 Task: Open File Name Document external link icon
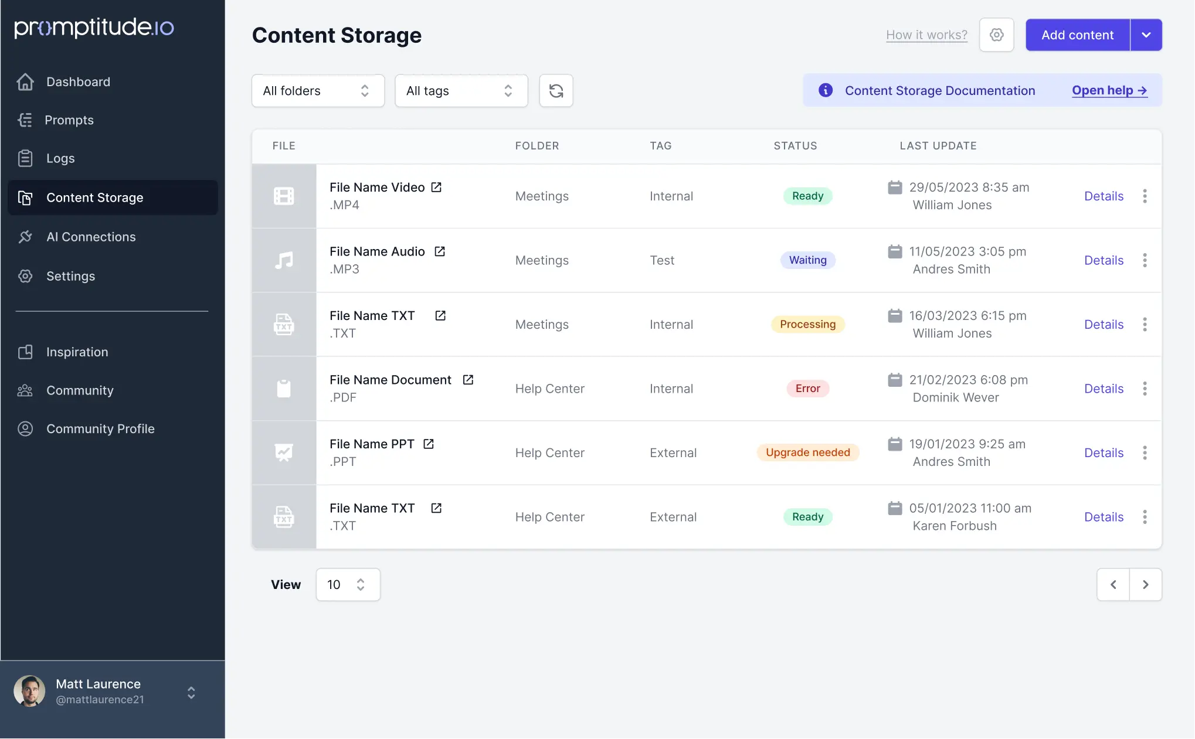[468, 380]
